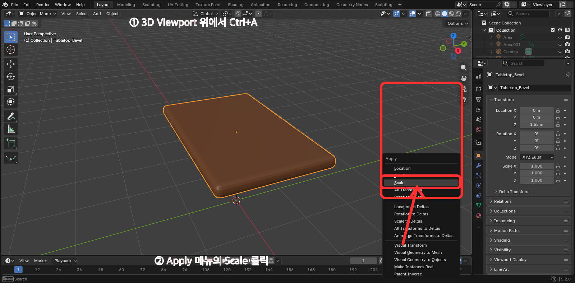Open the Object properties tab

479,155
